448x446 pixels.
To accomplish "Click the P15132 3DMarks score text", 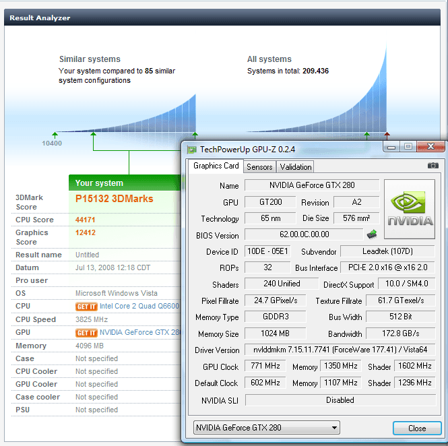I will point(115,199).
